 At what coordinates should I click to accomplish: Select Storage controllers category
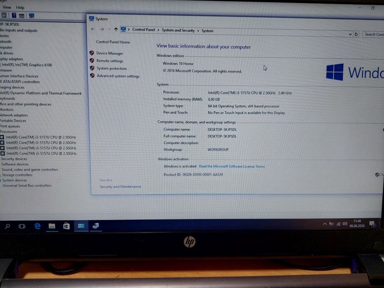click(17, 175)
